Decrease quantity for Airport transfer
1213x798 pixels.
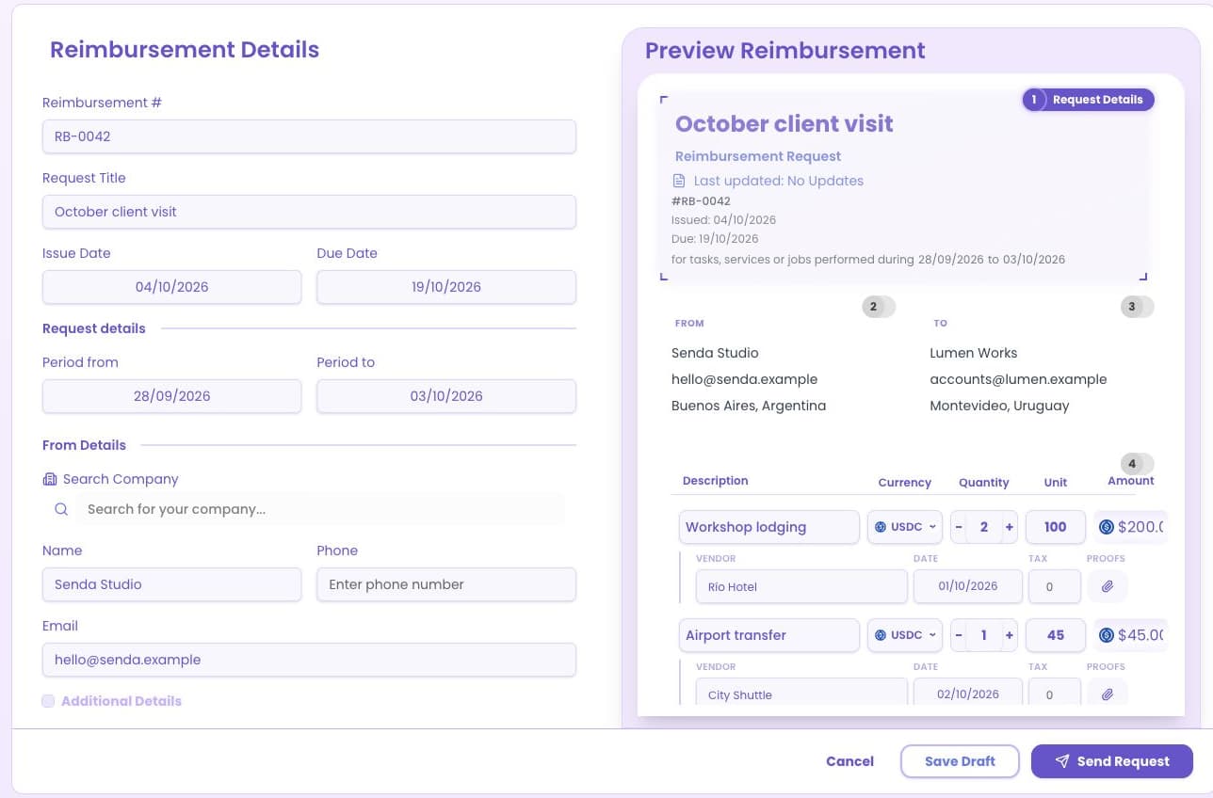tap(959, 635)
